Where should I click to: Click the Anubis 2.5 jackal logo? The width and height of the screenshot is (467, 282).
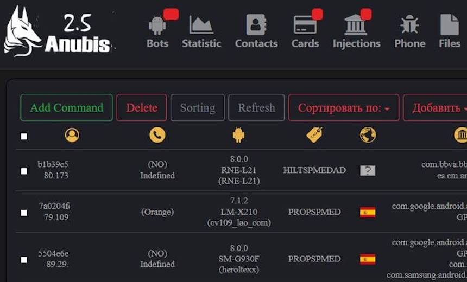click(x=58, y=31)
